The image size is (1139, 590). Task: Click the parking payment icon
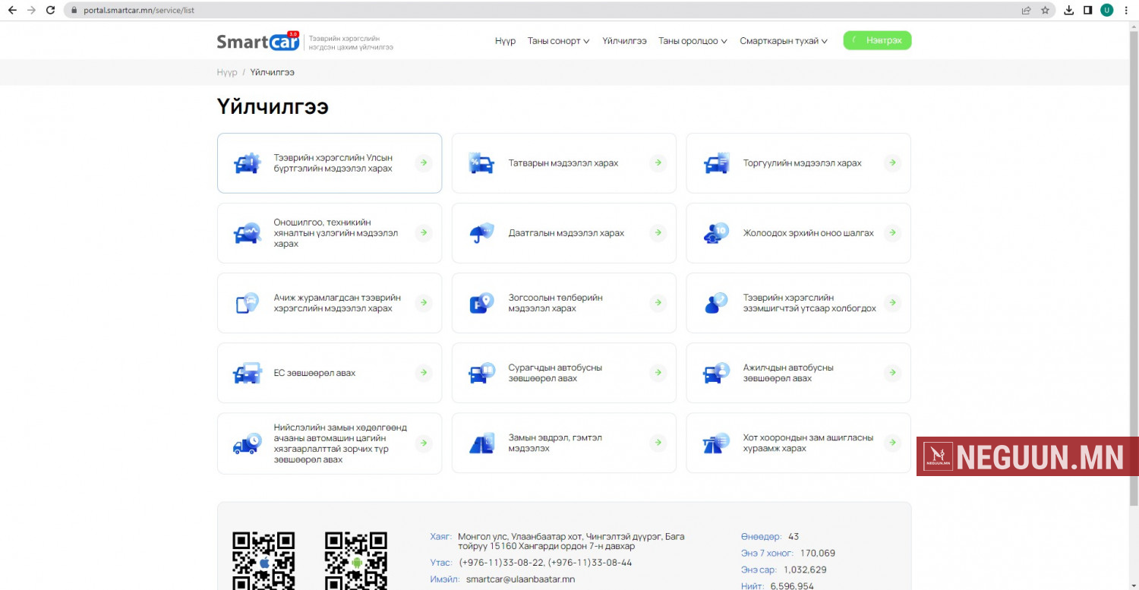coord(481,303)
